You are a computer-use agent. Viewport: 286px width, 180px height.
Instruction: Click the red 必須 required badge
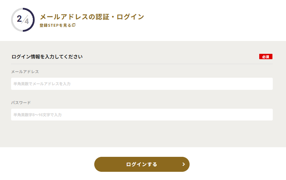[266, 57]
